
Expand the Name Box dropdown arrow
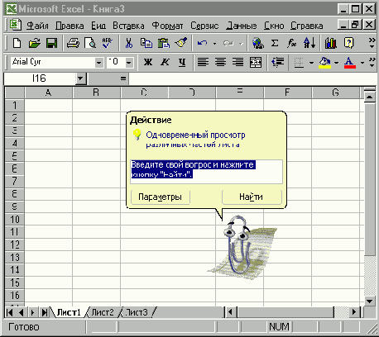[x=80, y=78]
